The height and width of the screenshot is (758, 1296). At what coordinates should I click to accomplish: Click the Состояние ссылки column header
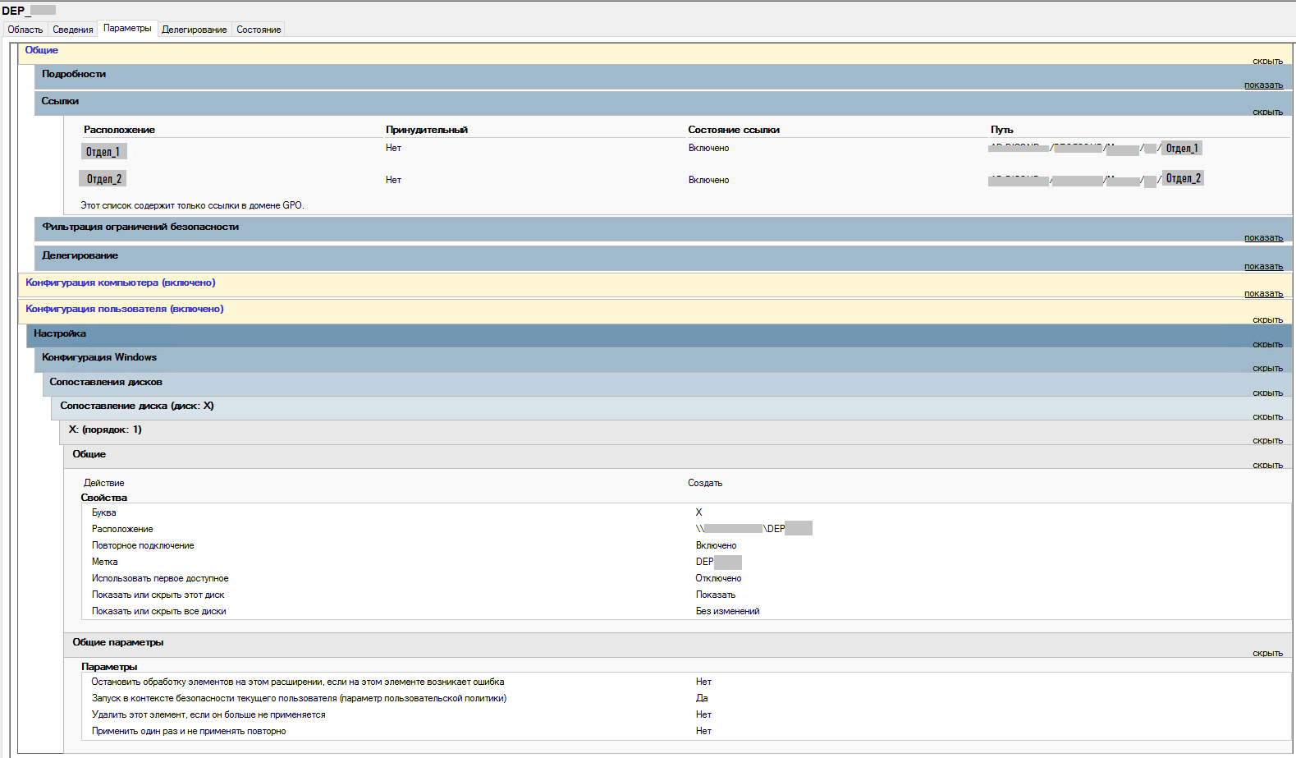(x=734, y=130)
